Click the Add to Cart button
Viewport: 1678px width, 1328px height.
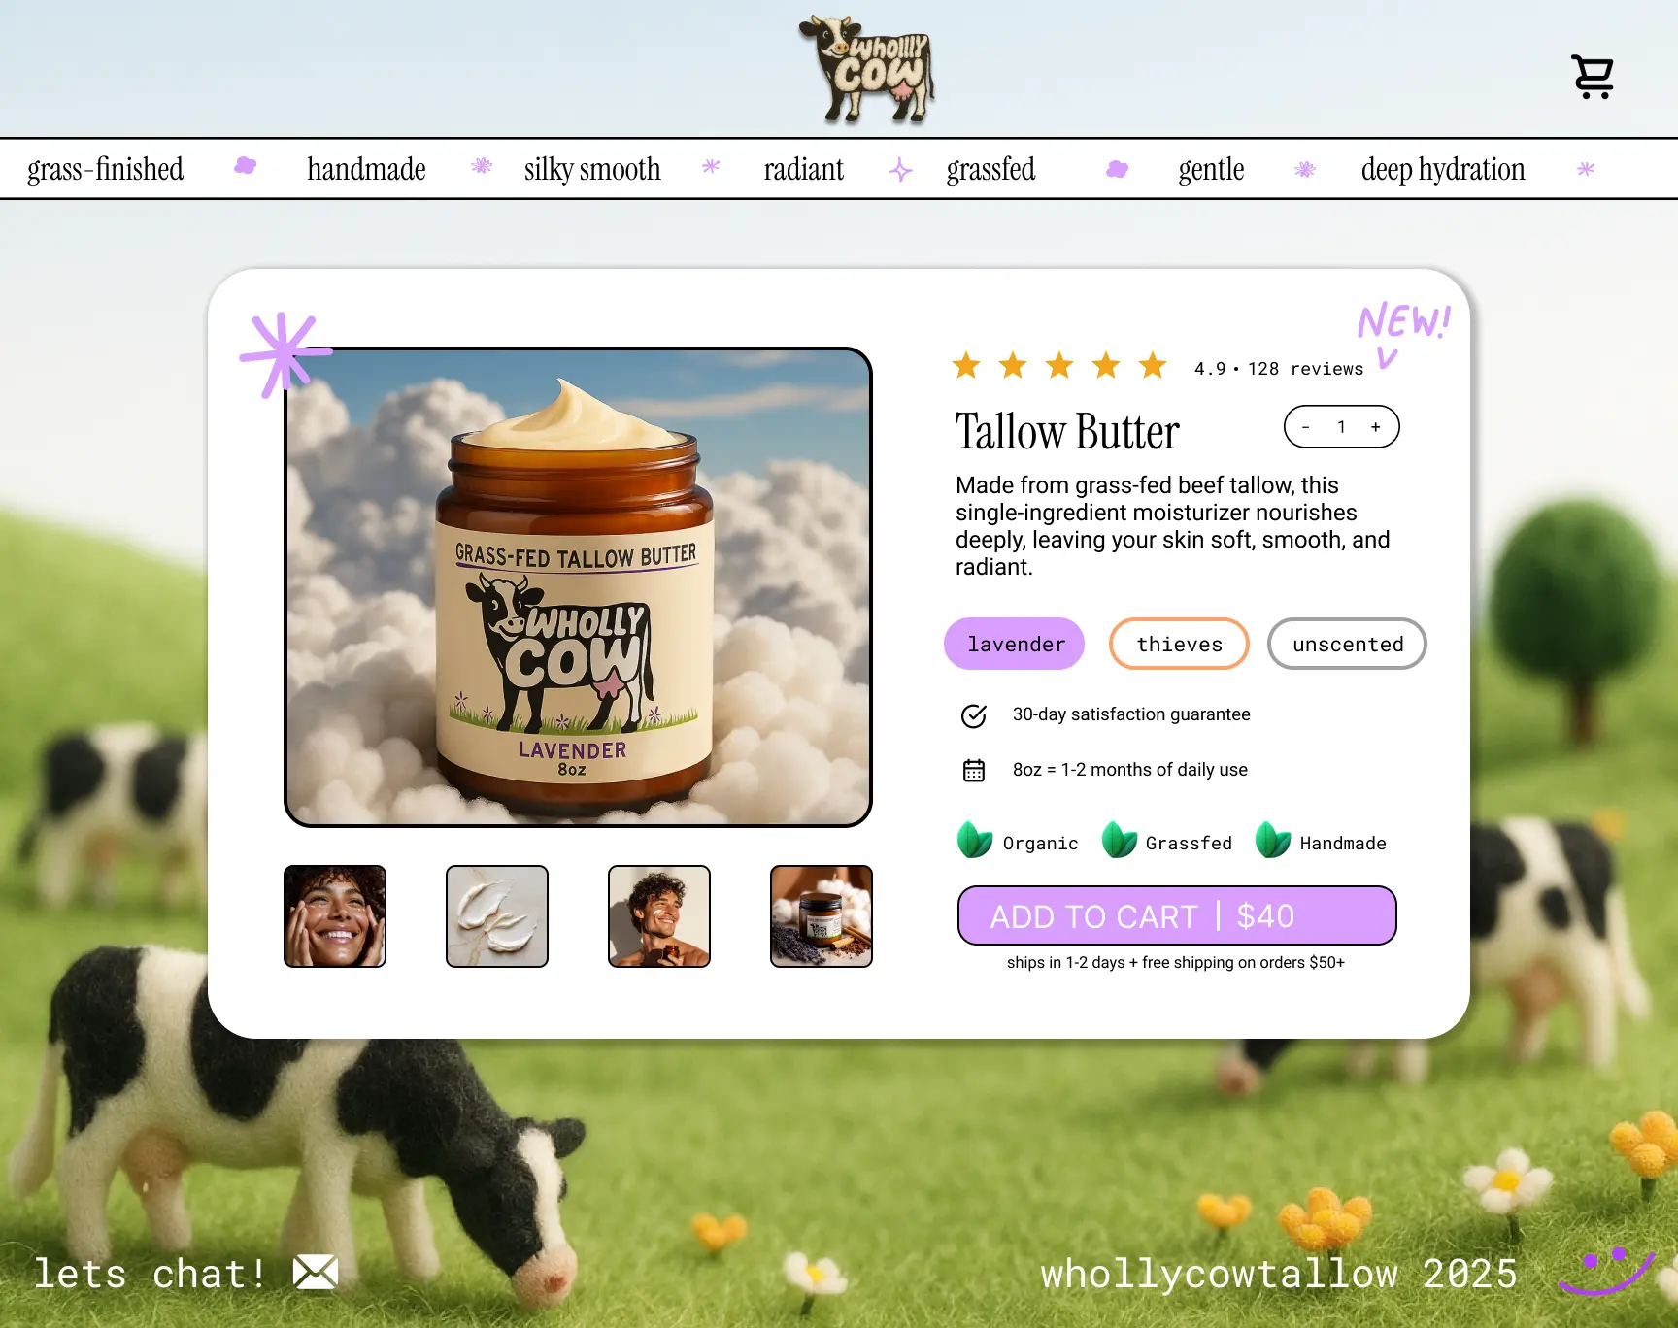click(x=1177, y=915)
